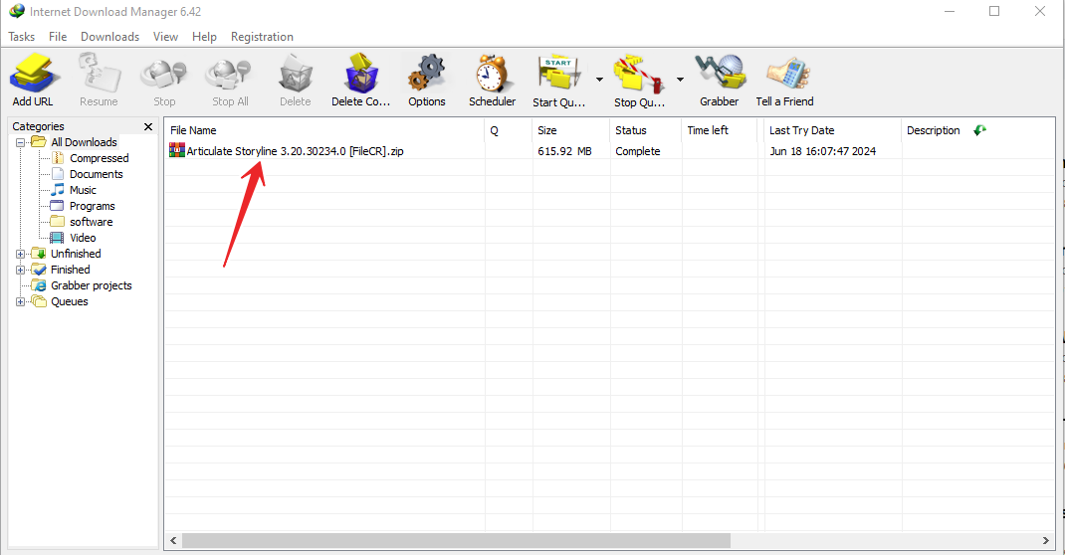This screenshot has height=555, width=1065.
Task: Click the Music category note icon
Action: pyautogui.click(x=58, y=189)
